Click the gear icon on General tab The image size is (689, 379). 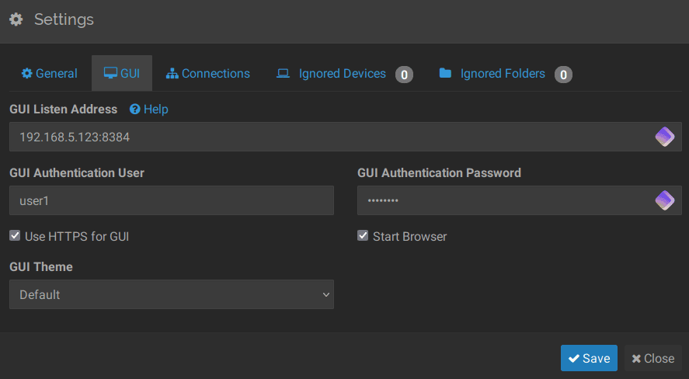click(x=27, y=73)
